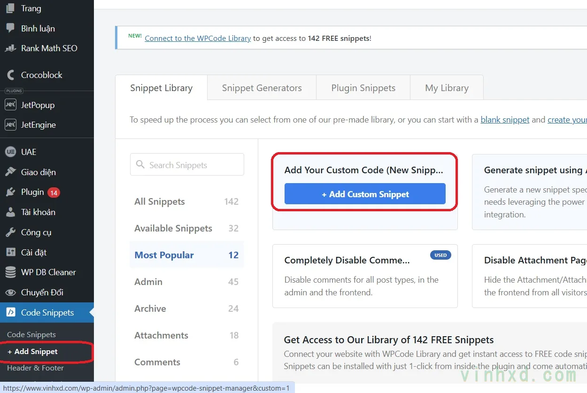The image size is (587, 393).
Task: Focus the Search Snippets input field
Action: click(187, 164)
